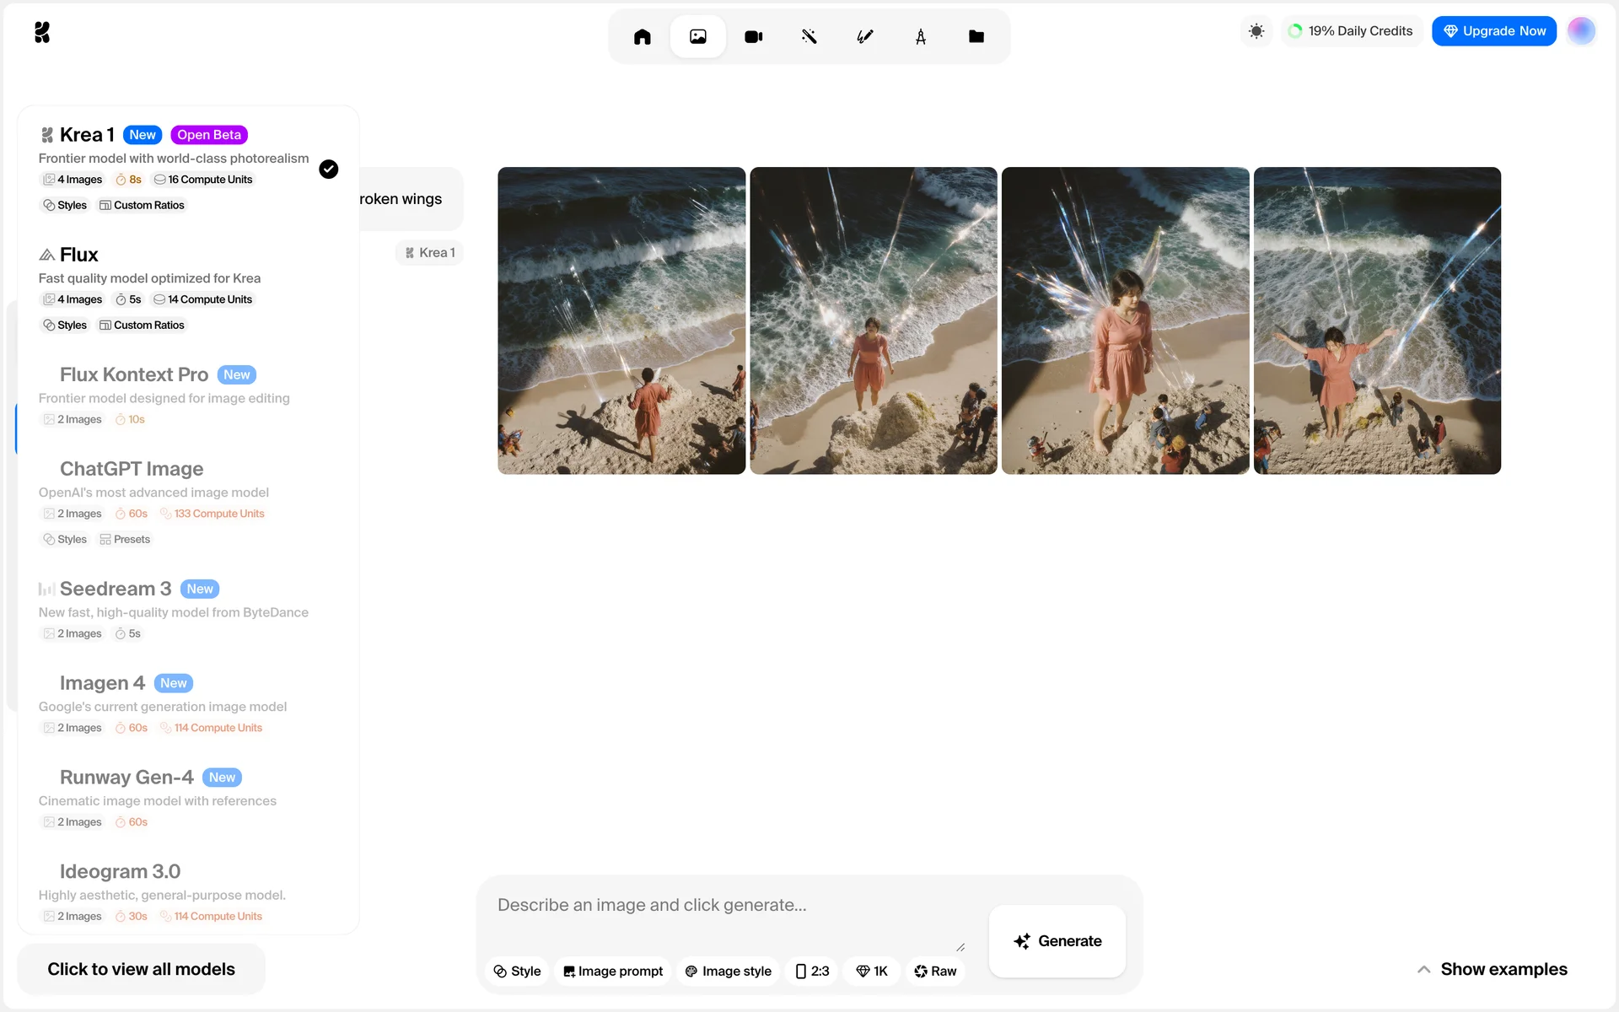The width and height of the screenshot is (1619, 1012).
Task: Open the 1K resolution dropdown
Action: coord(872,971)
